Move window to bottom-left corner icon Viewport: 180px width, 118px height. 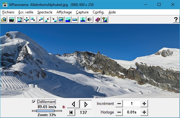(47, 20)
